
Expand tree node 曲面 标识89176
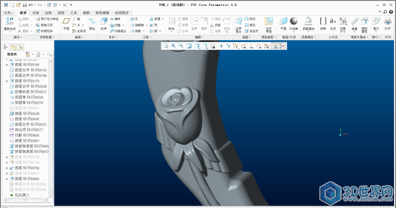[7, 81]
